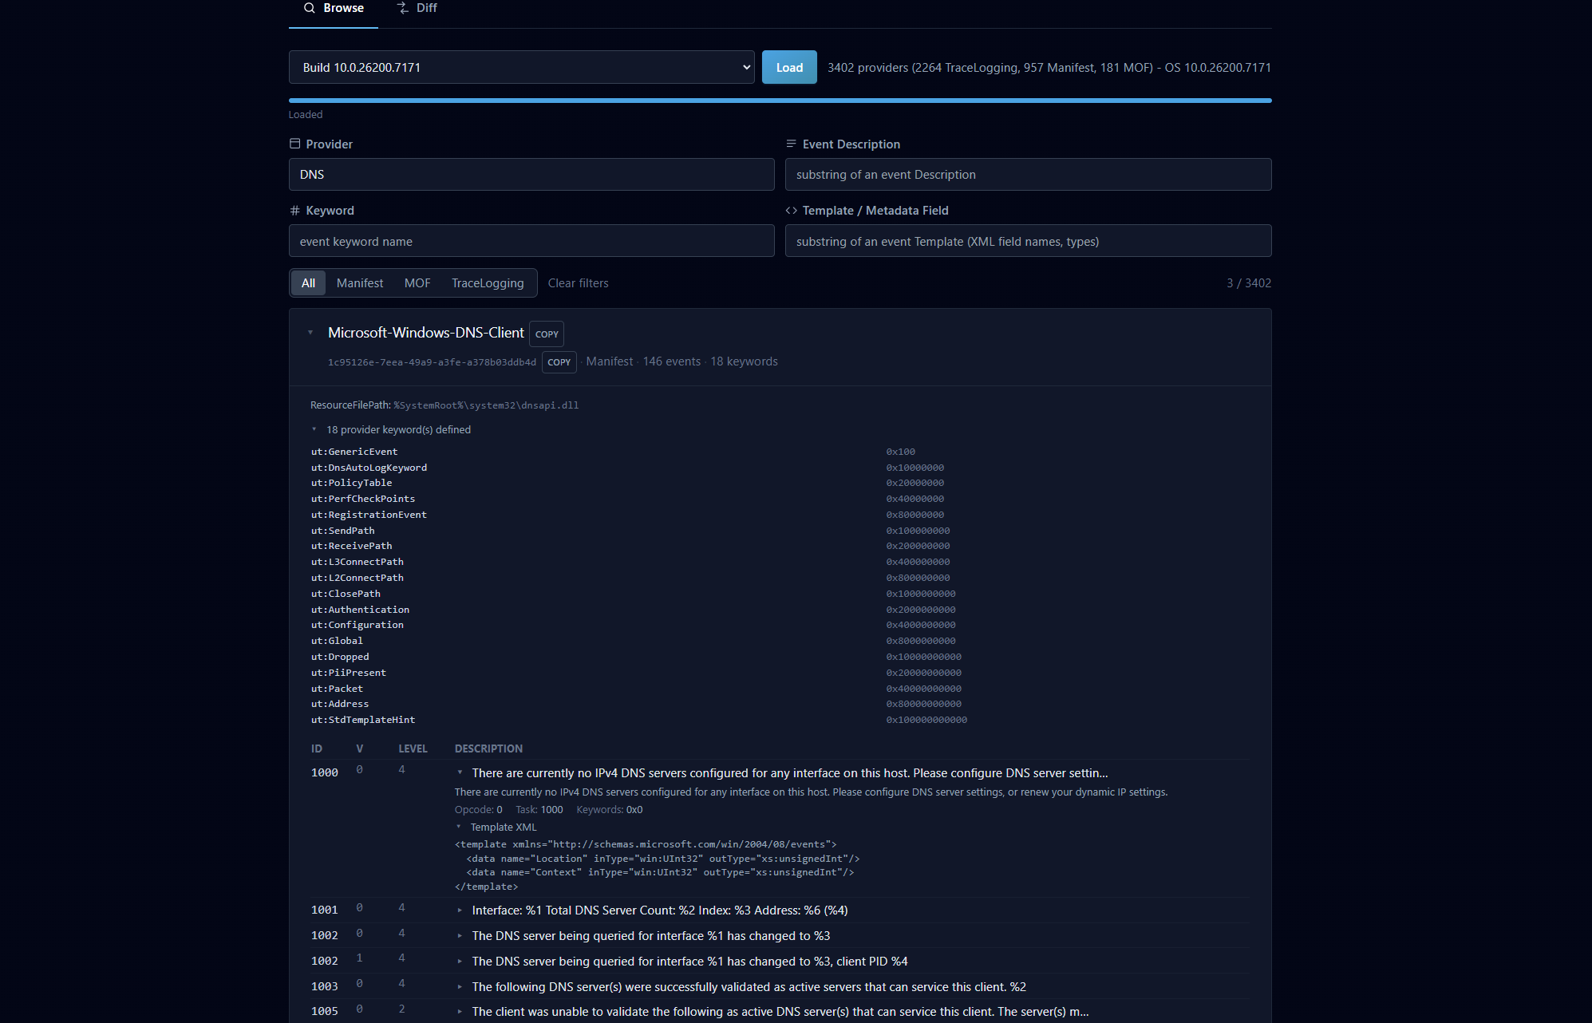Expand event 1002 version 0 row
The height and width of the screenshot is (1023, 1592).
460,936
